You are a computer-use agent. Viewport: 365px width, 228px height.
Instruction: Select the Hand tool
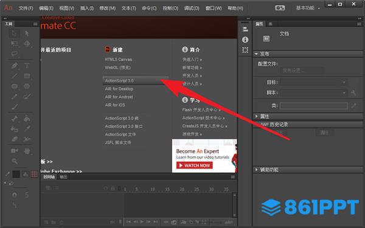(x=27, y=151)
